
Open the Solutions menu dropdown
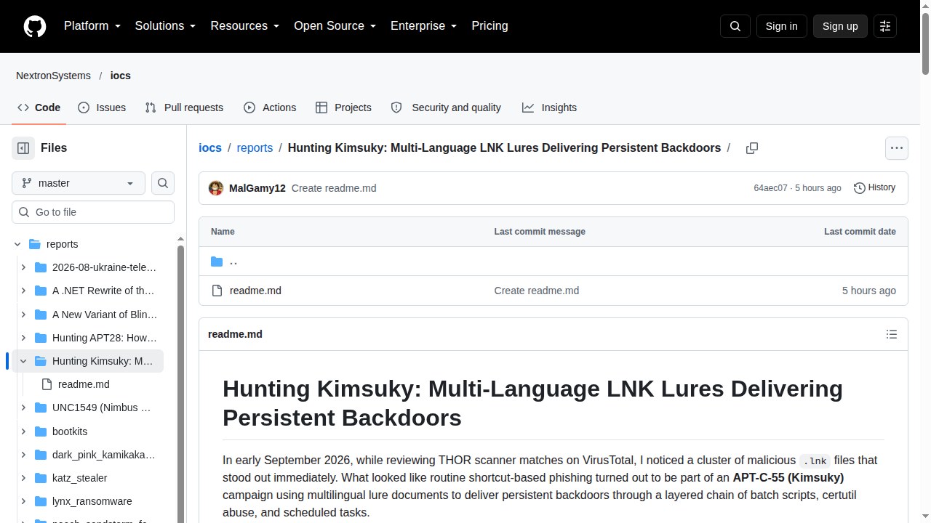tap(166, 26)
